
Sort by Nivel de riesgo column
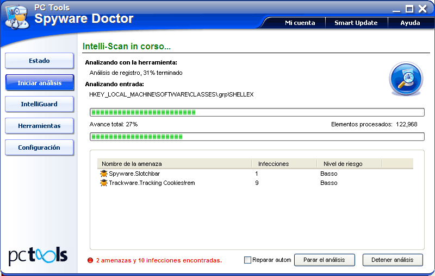[350, 164]
